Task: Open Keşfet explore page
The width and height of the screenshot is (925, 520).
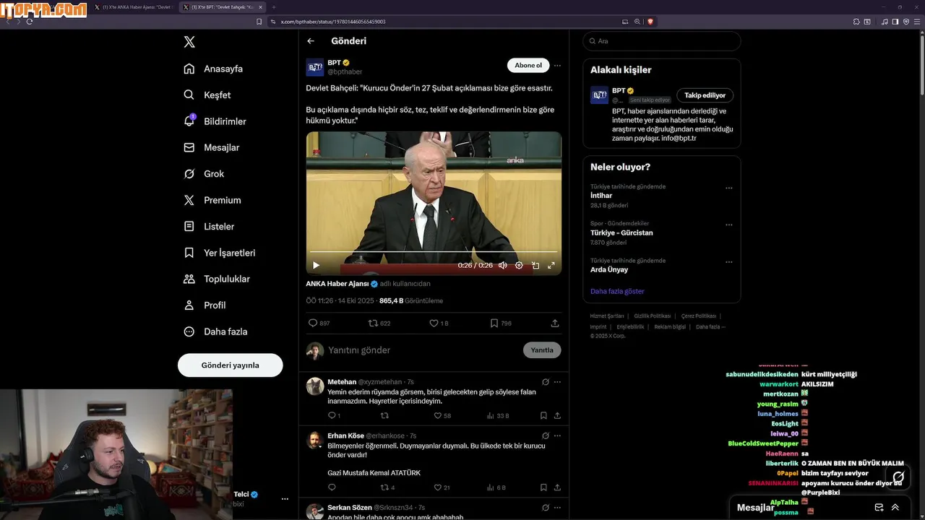Action: coord(207,95)
